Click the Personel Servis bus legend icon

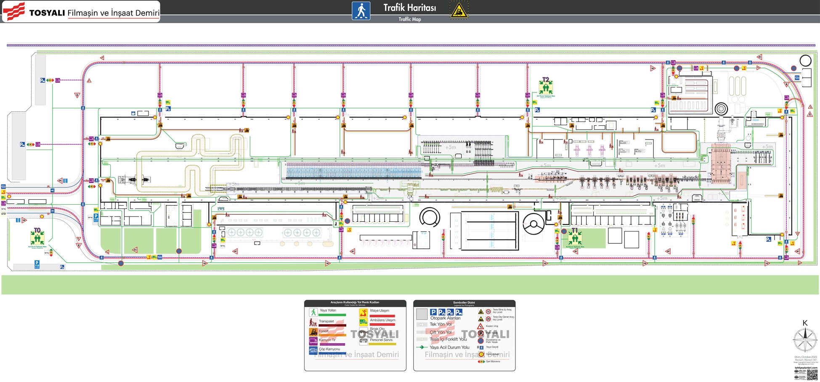coord(363,340)
